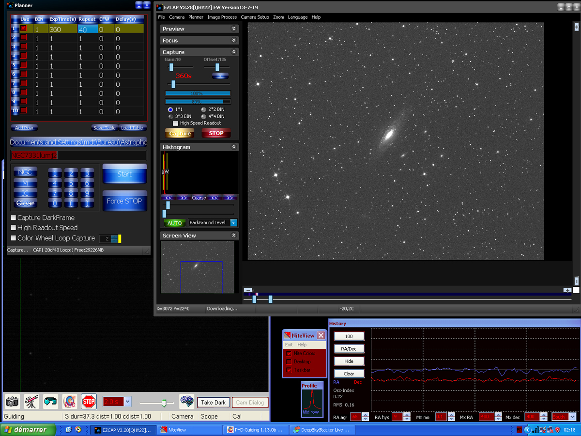Click the zoom-out minus icon below image

tap(248, 290)
